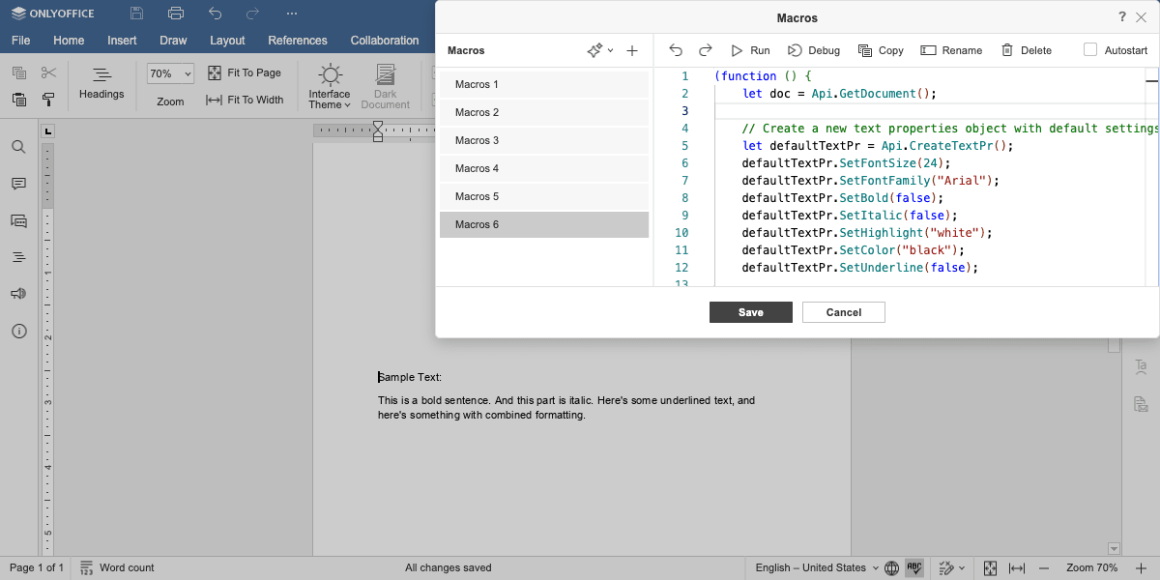Open the Interface Theme dropdown
The width and height of the screenshot is (1160, 580).
coord(330,87)
